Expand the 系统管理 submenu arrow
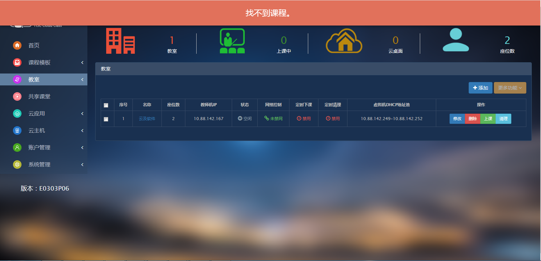Screen dimensions: 541x261 click(x=82, y=164)
